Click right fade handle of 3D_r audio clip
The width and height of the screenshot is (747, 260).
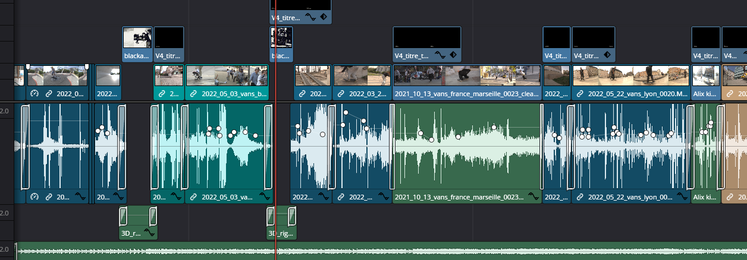click(x=153, y=216)
